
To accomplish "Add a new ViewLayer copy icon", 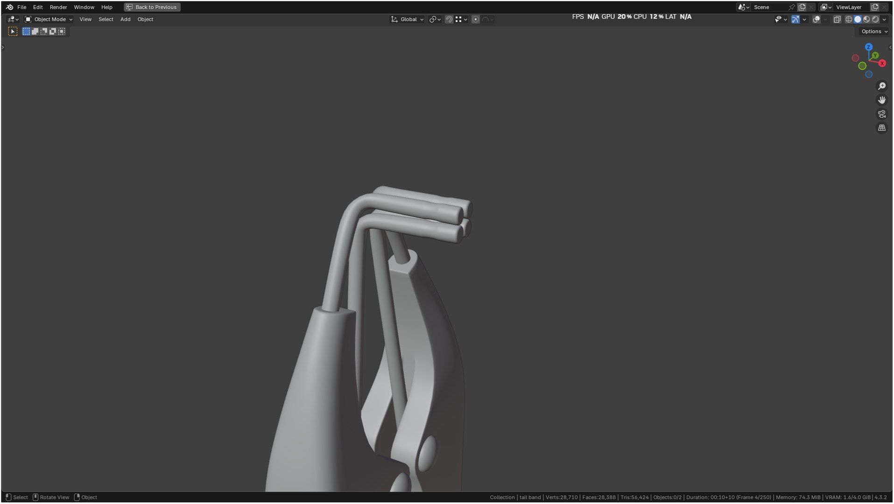I will click(875, 7).
